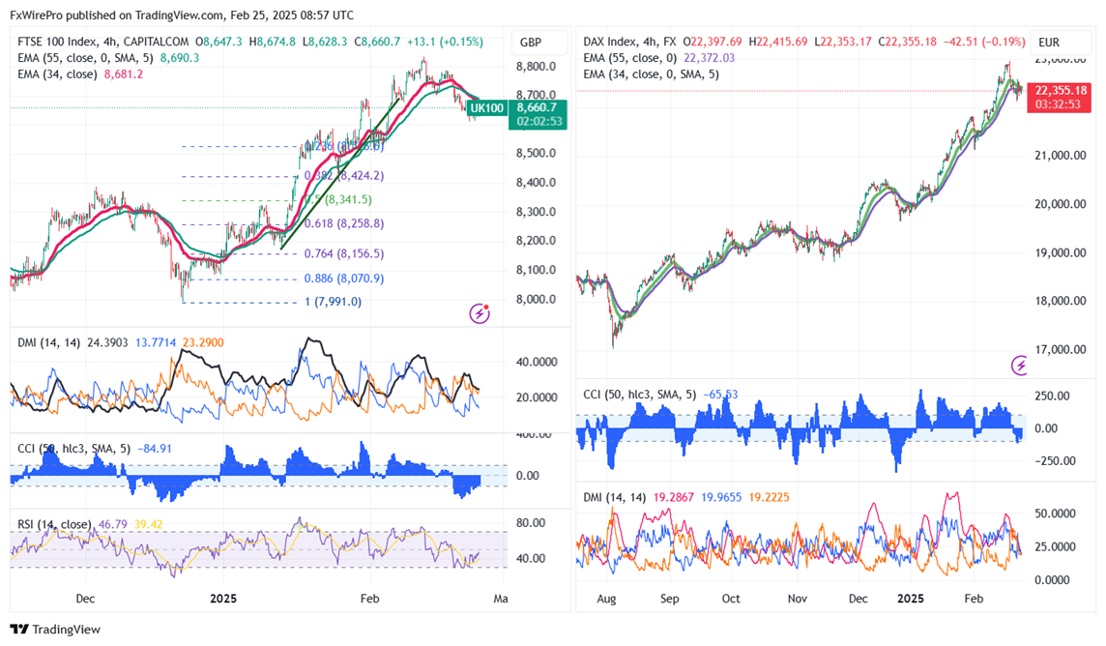Click the DAX Index, 4h, FX title
Image resolution: width=1106 pixels, height=646 pixels.
630,43
